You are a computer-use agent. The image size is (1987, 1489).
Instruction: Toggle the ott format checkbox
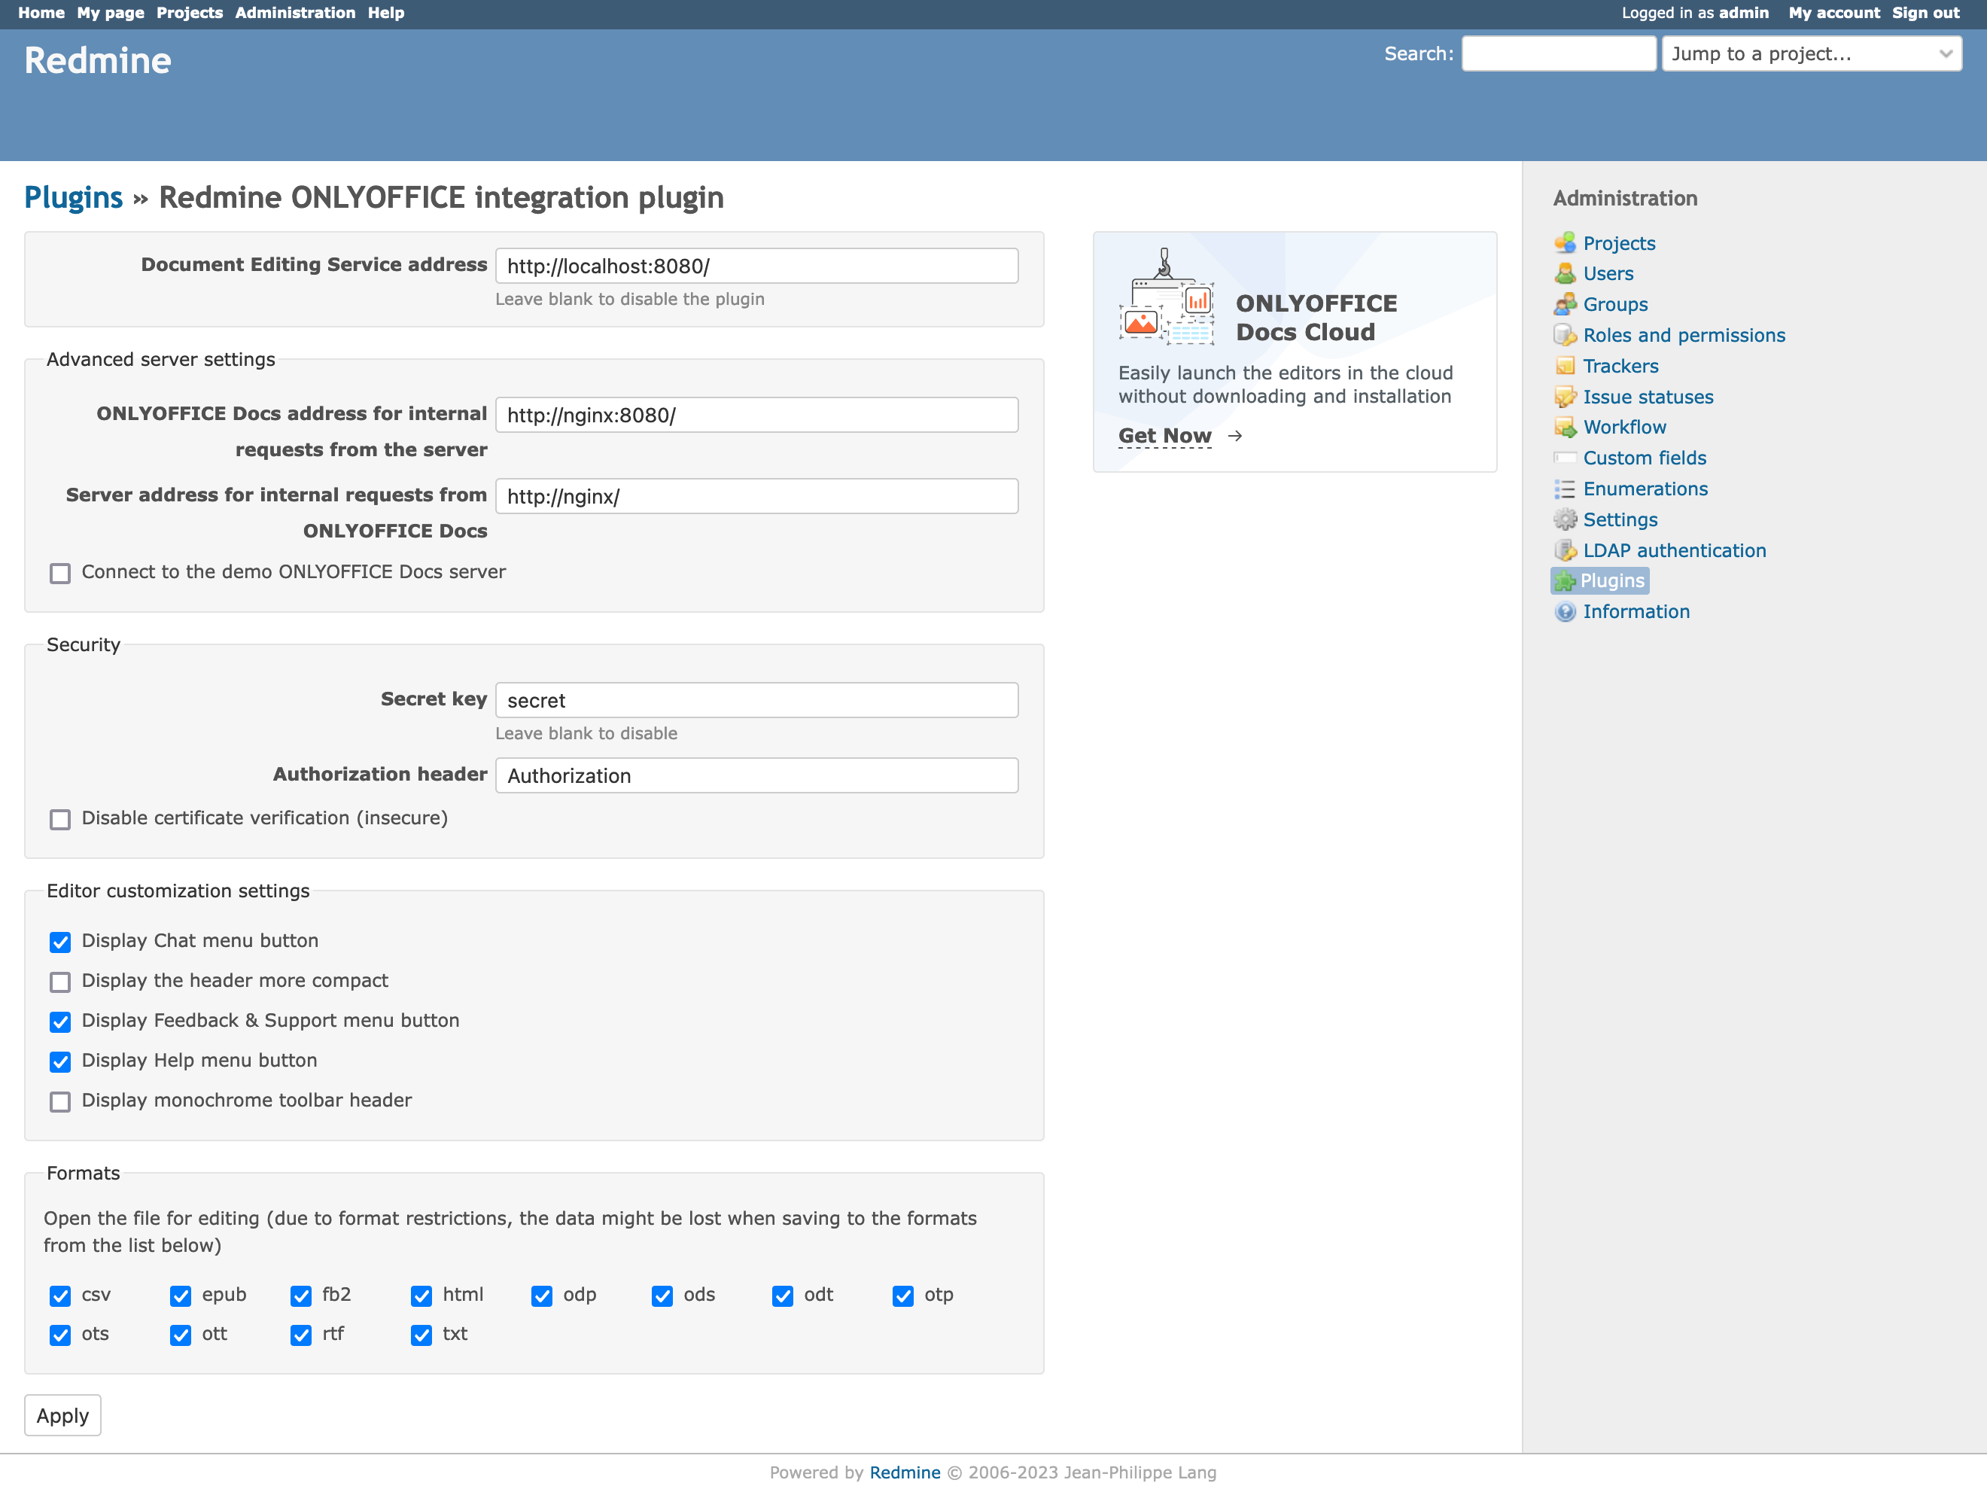[181, 1335]
